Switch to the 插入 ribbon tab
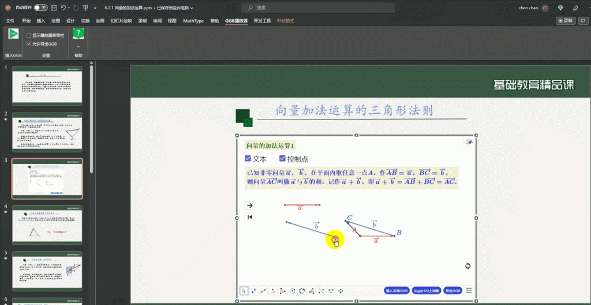Image resolution: width=591 pixels, height=305 pixels. tap(41, 21)
